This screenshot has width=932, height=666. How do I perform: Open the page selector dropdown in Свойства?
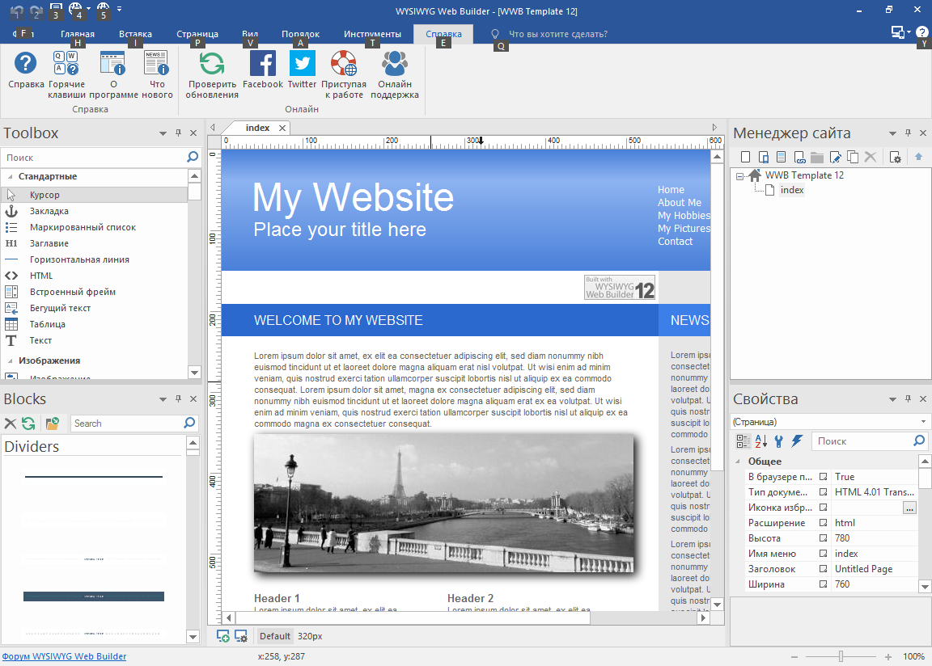point(924,421)
